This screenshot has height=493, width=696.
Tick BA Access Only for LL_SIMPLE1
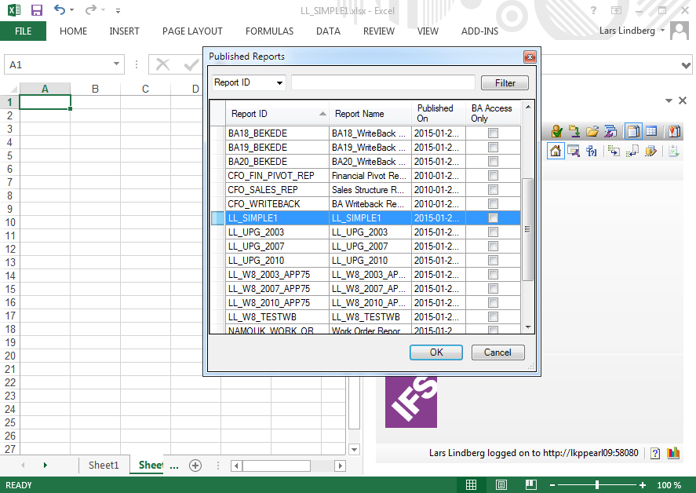pos(493,218)
